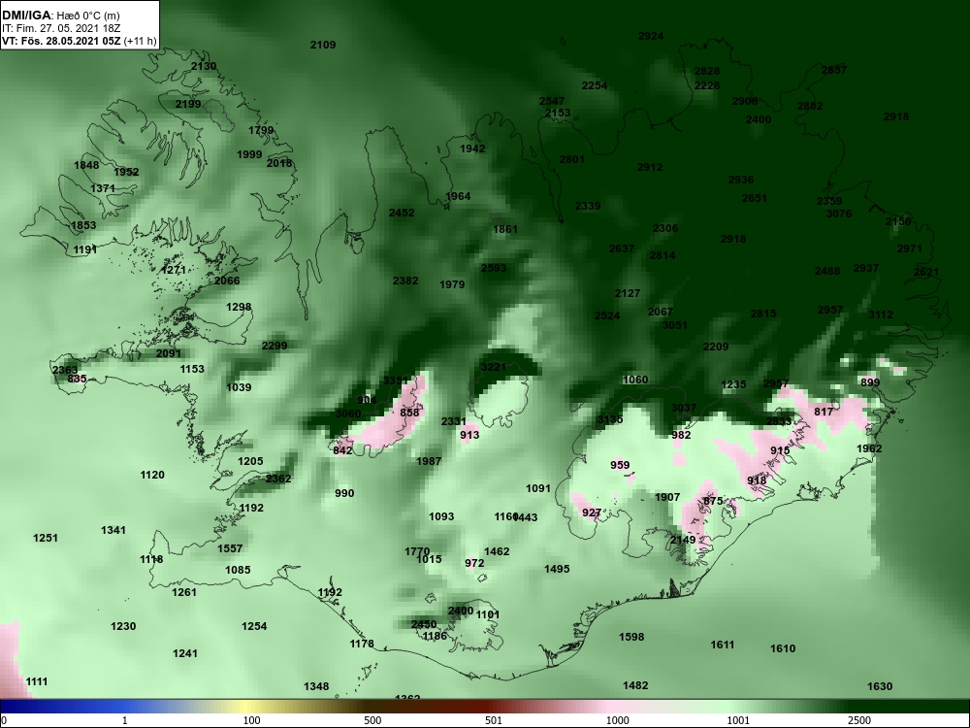Select the 1848 value label
Image resolution: width=970 pixels, height=728 pixels.
click(x=86, y=165)
